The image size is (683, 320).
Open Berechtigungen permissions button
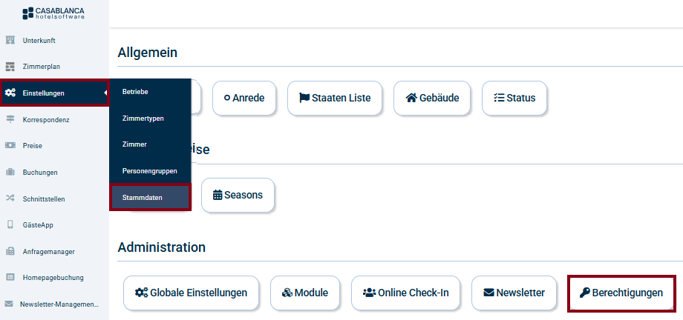tap(621, 293)
